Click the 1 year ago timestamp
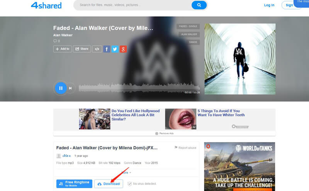The width and height of the screenshot is (309, 191). (x=81, y=156)
